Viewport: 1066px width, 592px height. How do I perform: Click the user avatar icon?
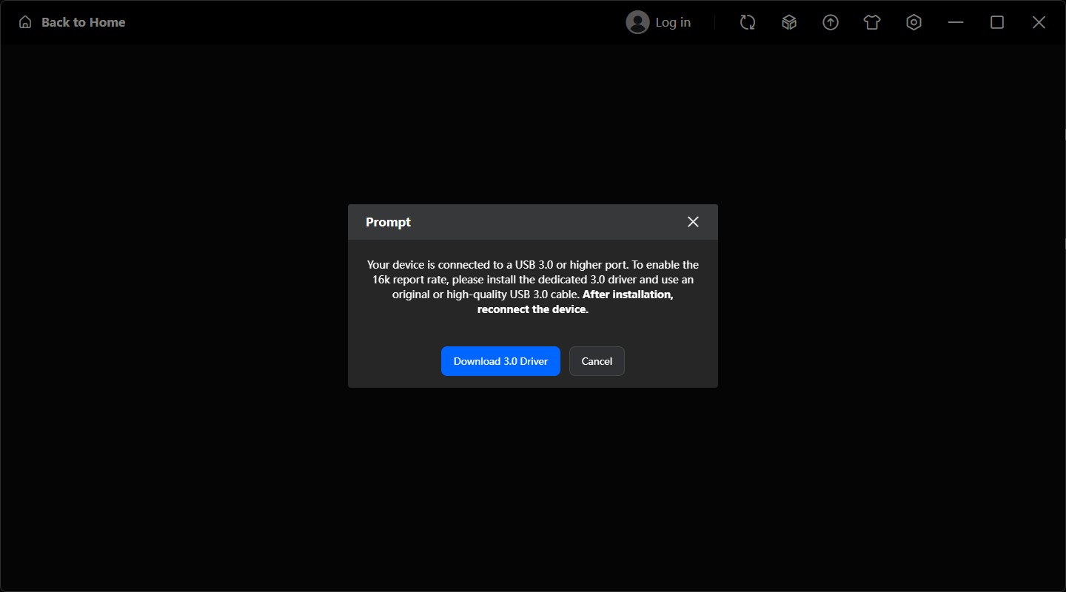[x=637, y=22]
